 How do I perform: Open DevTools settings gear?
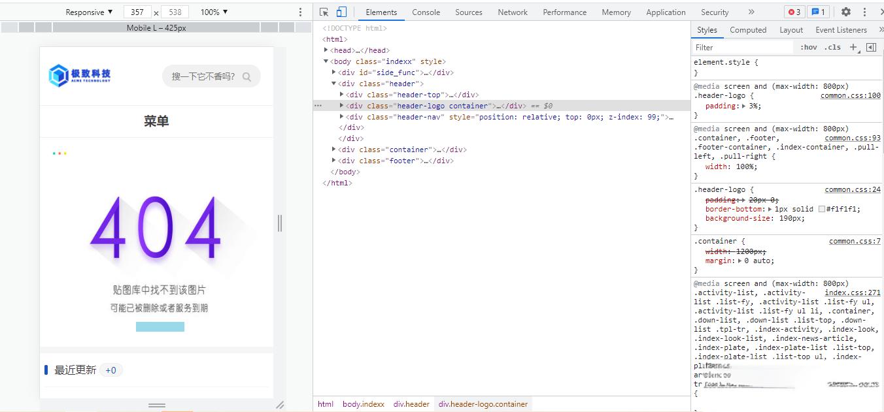click(846, 12)
